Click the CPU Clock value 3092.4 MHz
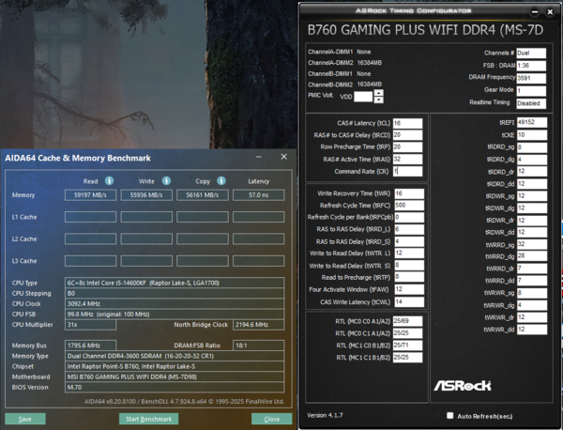The height and width of the screenshot is (430, 563). 175,303
